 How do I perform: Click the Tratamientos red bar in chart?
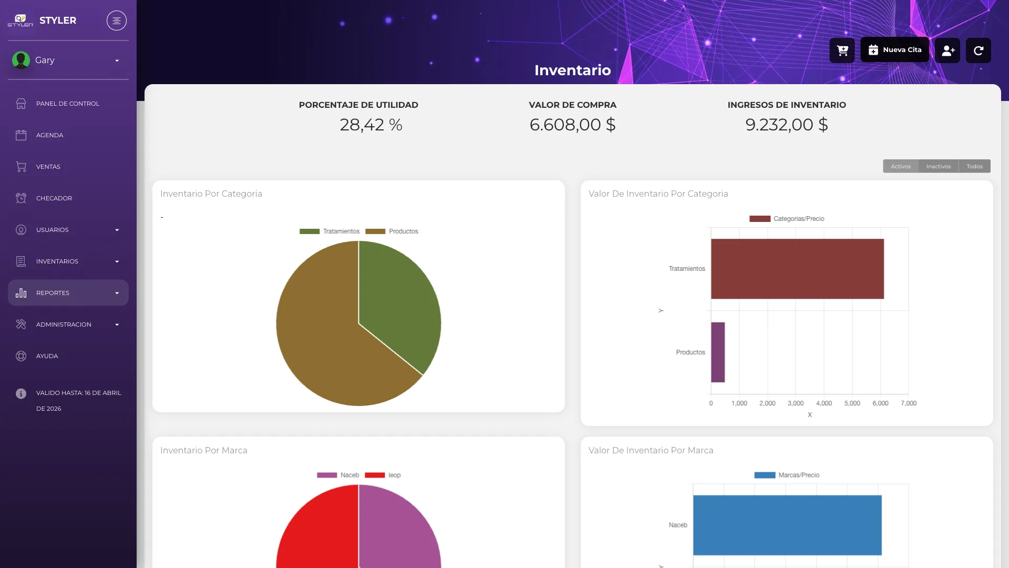[x=797, y=269]
